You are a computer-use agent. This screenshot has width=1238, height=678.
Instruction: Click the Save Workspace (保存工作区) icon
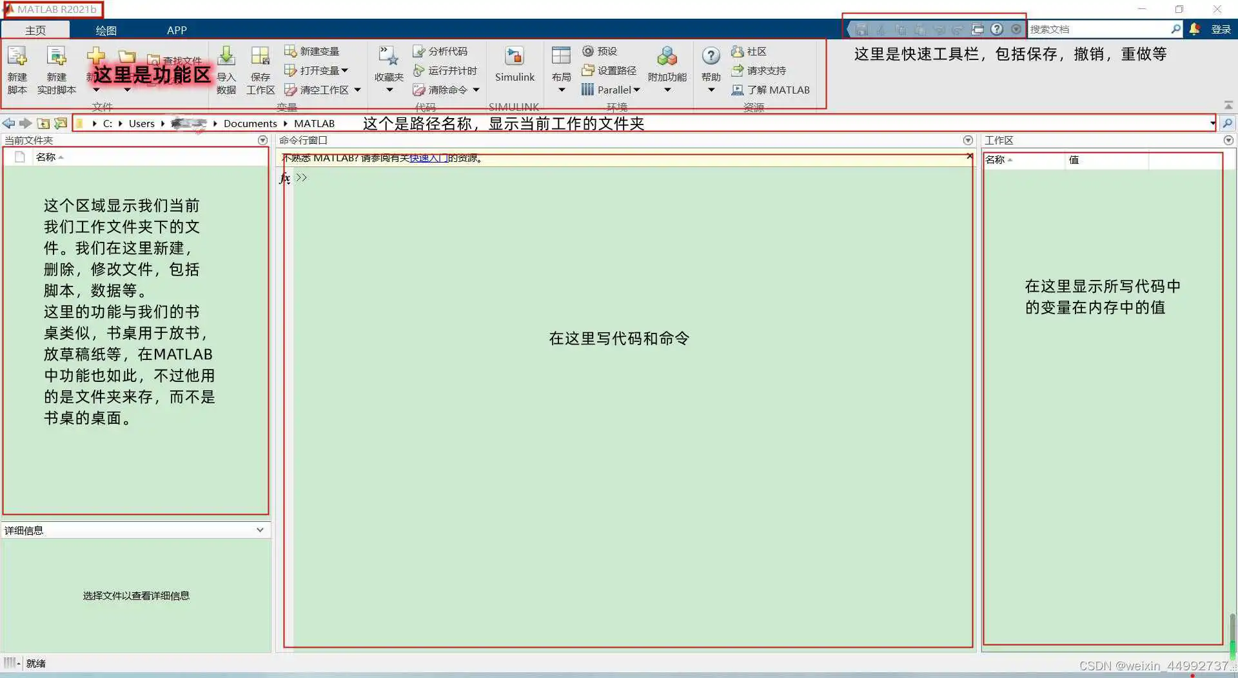pyautogui.click(x=260, y=57)
